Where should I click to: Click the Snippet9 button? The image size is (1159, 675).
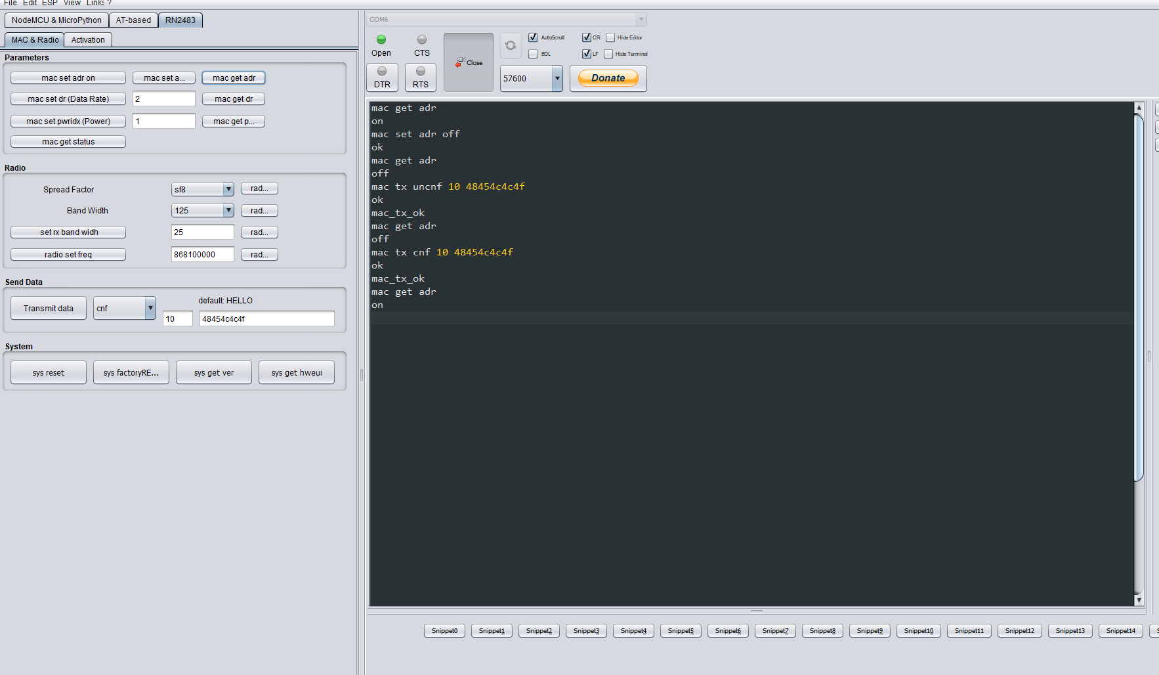coord(870,631)
